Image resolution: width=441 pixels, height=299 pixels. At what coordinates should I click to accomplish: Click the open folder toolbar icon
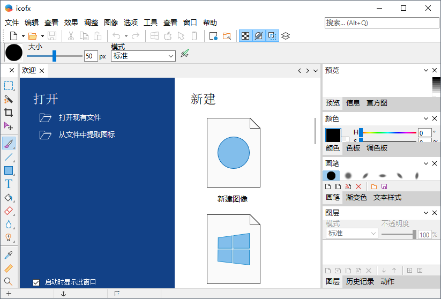(x=33, y=36)
